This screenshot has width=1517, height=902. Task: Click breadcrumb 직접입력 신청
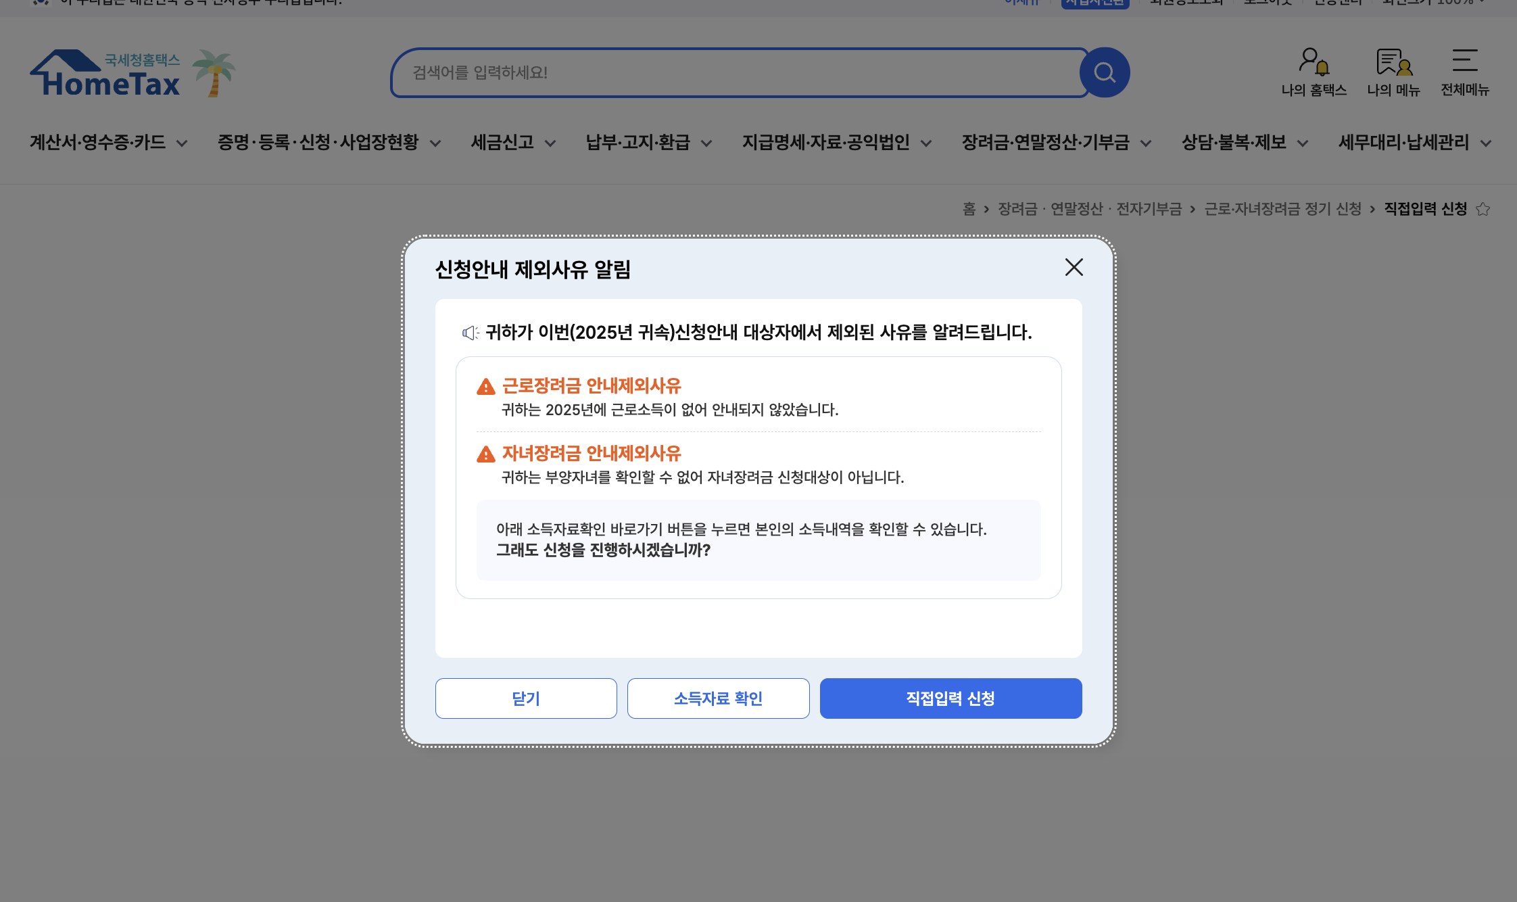pos(1425,209)
